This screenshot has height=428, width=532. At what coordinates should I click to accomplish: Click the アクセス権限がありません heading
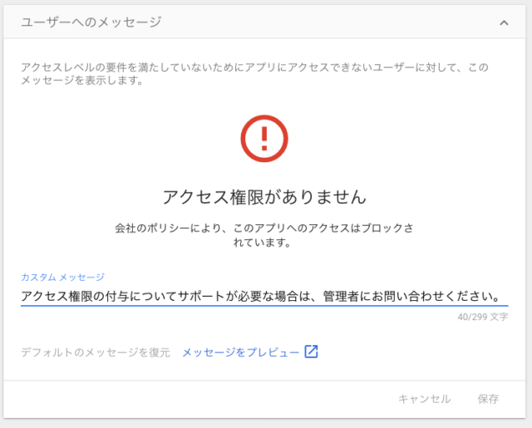(x=264, y=197)
